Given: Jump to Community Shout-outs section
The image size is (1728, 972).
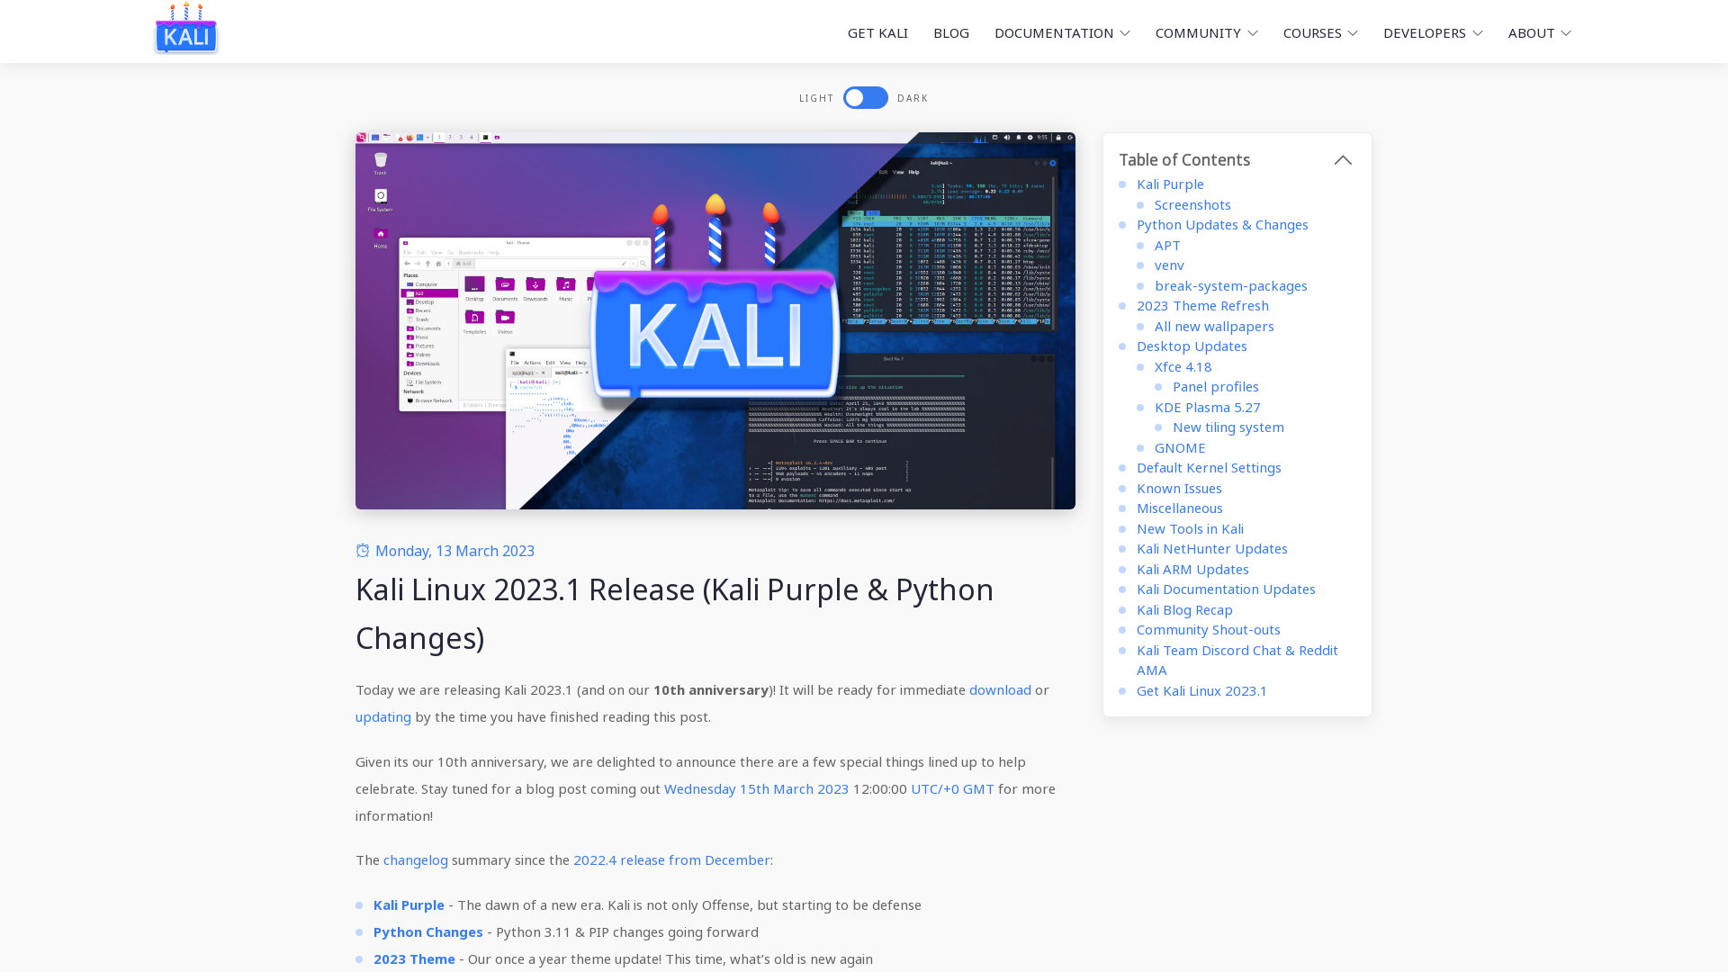Looking at the screenshot, I should coord(1208,629).
